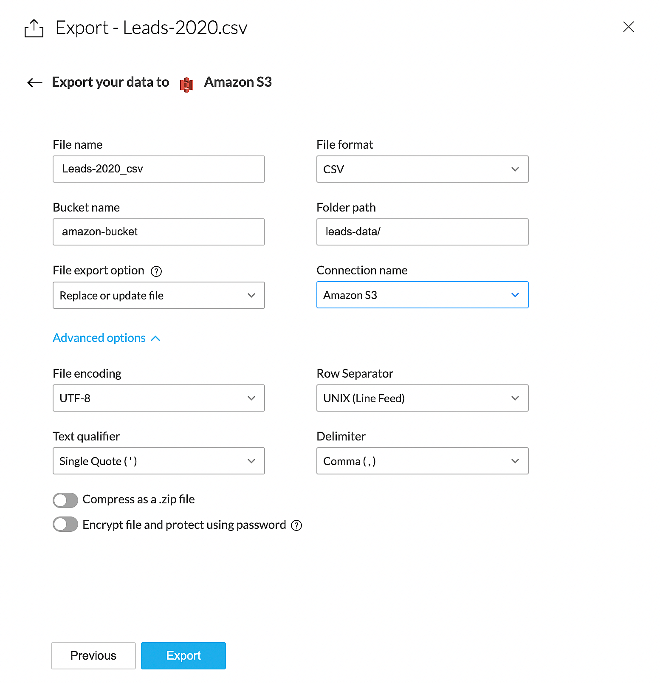660x683 pixels.
Task: Open the Text qualifier dropdown
Action: pos(158,461)
